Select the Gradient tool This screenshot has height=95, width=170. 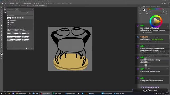click(x=2, y=32)
